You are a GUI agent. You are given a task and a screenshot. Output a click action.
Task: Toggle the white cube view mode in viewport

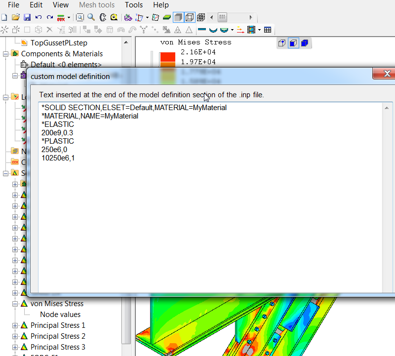tap(282, 43)
